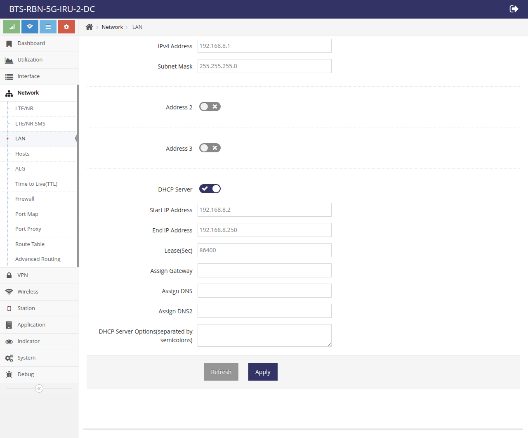The height and width of the screenshot is (438, 528).
Task: Expand the VPN menu section
Action: [x=39, y=275]
